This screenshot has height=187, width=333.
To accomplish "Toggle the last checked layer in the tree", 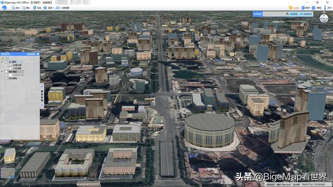I will point(6,78).
